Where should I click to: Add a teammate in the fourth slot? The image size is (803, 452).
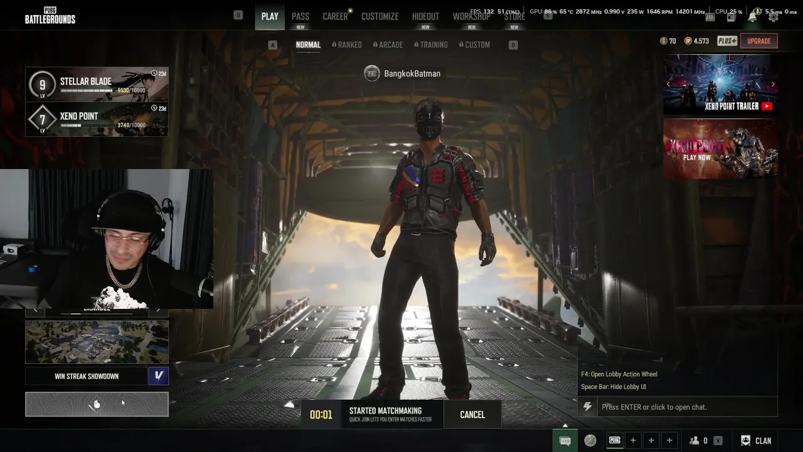tap(669, 441)
